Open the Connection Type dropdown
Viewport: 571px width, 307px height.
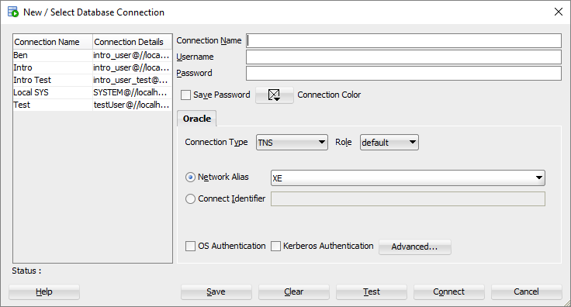pos(292,142)
